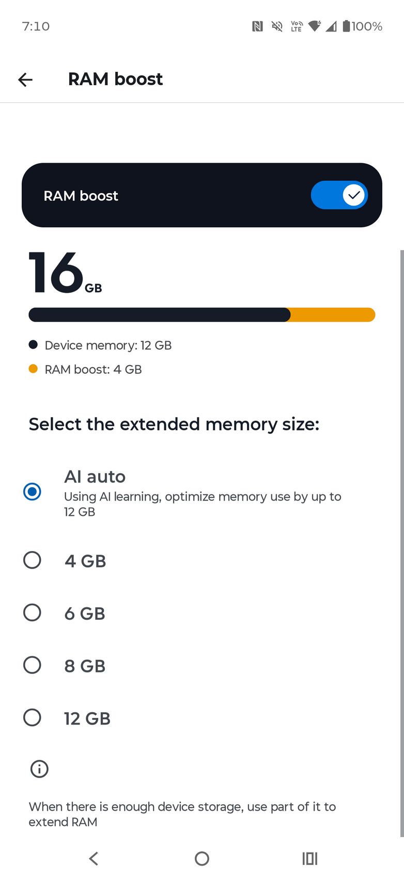Turn off the RAM boost switch
Image resolution: width=404 pixels, height=880 pixels.
(339, 195)
